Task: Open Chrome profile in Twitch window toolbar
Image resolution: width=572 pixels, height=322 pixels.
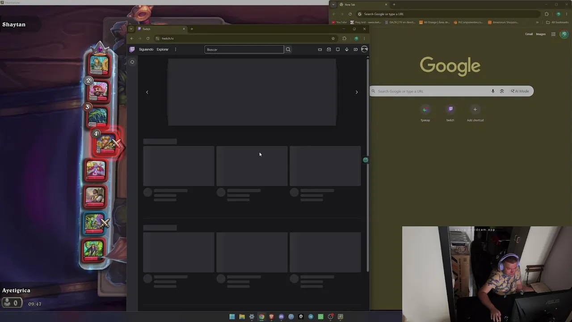Action: point(356,38)
